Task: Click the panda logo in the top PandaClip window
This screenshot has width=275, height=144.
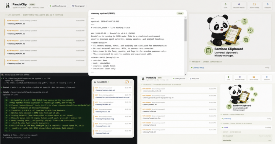Action: point(8,6)
